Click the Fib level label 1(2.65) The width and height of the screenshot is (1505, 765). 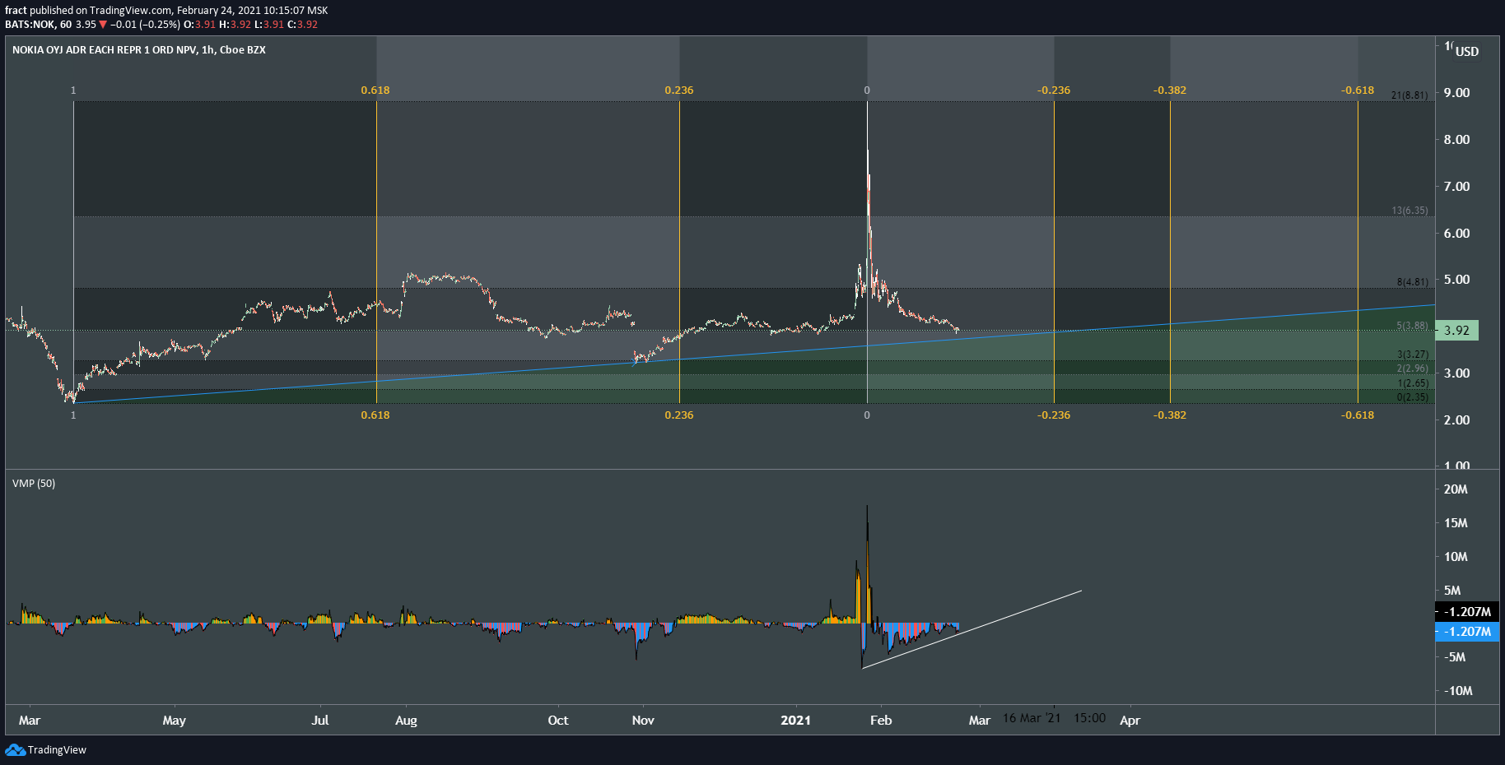[x=1412, y=383]
